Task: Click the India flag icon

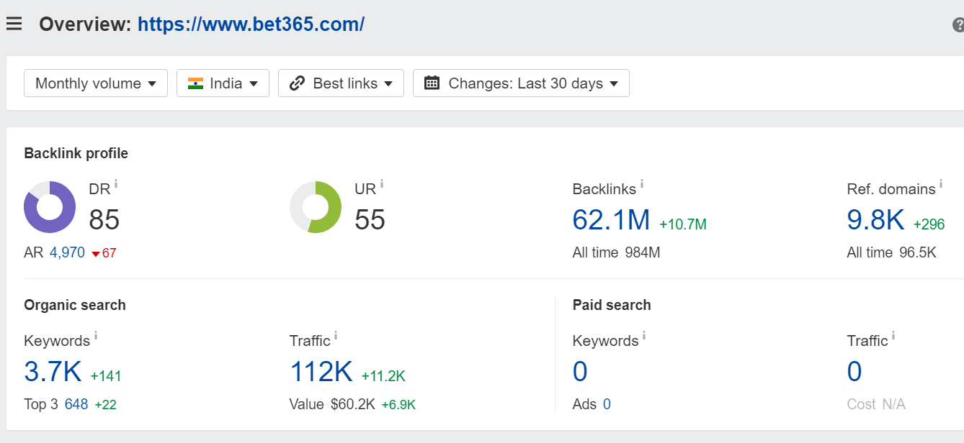Action: click(195, 83)
